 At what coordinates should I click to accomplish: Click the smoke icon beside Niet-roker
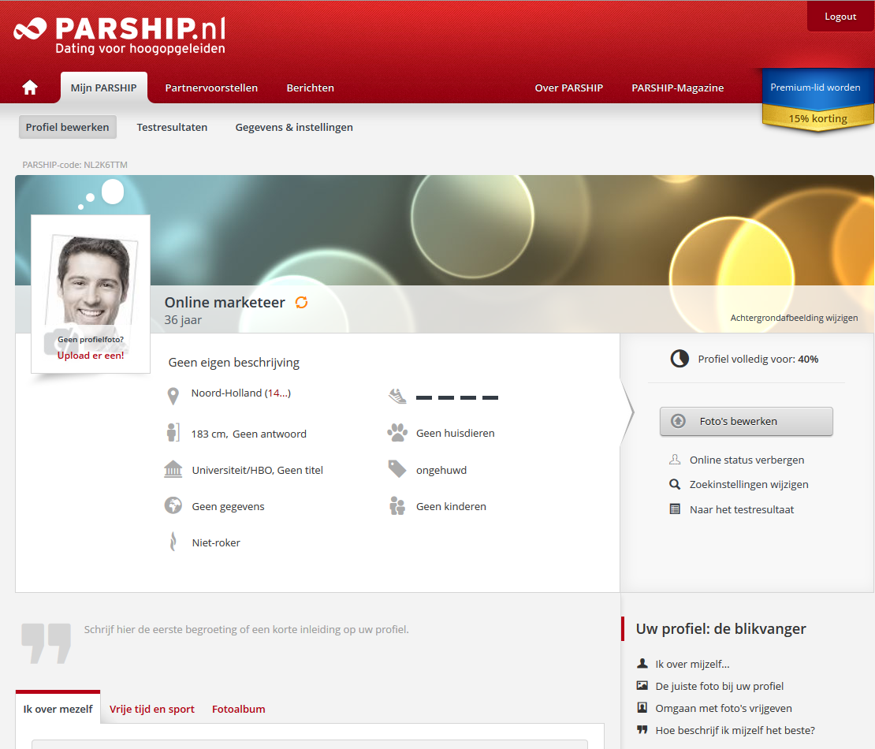(x=173, y=542)
